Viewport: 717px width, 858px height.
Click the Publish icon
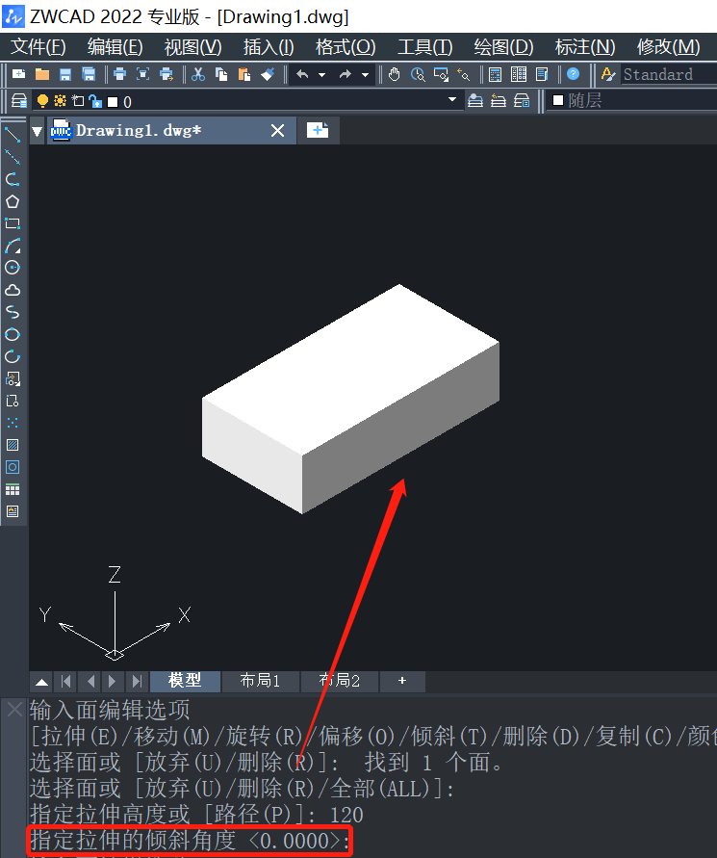coord(166,74)
